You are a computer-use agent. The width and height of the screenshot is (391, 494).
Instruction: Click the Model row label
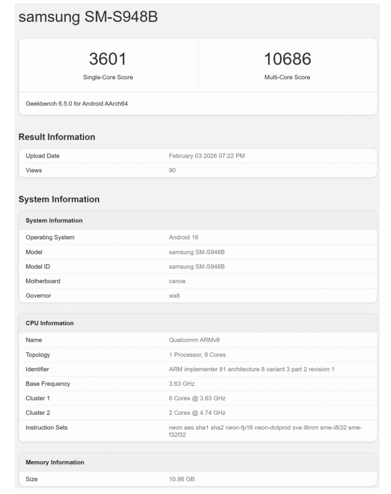[x=34, y=252]
